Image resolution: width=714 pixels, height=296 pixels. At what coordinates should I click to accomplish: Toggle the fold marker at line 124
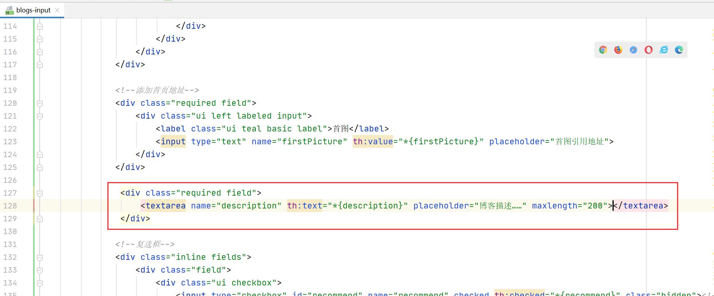tap(40, 155)
